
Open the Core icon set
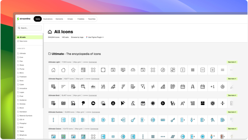[x=20, y=57]
